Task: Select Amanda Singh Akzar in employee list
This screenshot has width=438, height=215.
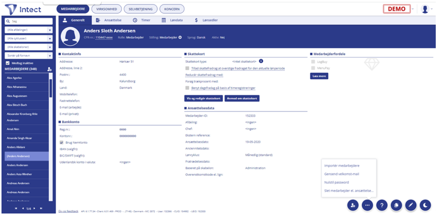Action: 27,138
